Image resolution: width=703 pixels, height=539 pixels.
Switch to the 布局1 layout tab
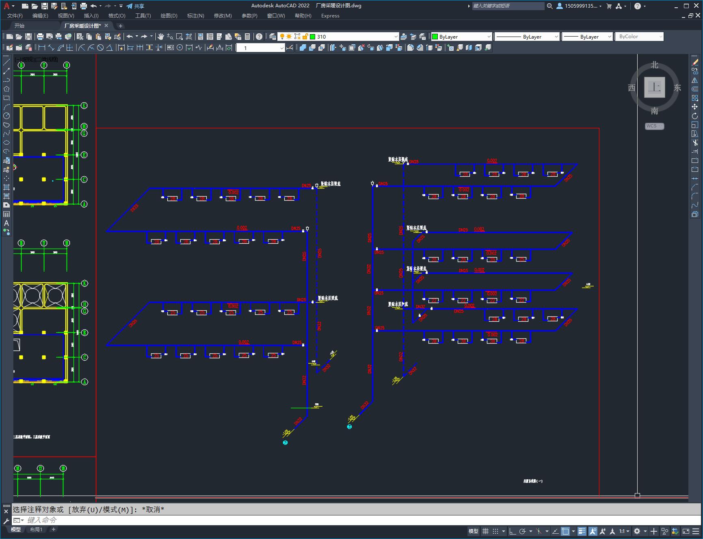36,529
